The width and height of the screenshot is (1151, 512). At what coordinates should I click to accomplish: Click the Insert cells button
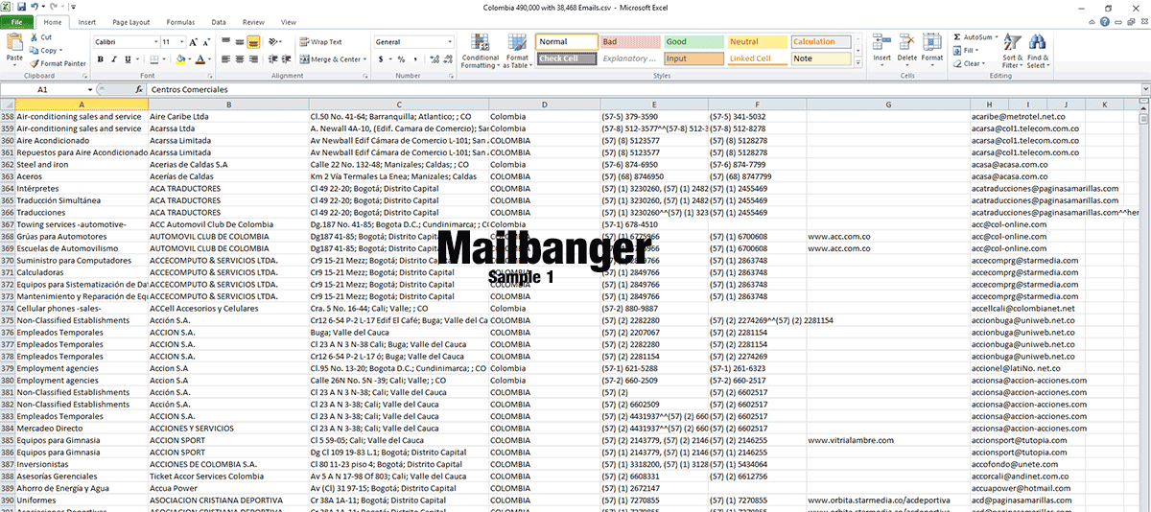coord(881,50)
